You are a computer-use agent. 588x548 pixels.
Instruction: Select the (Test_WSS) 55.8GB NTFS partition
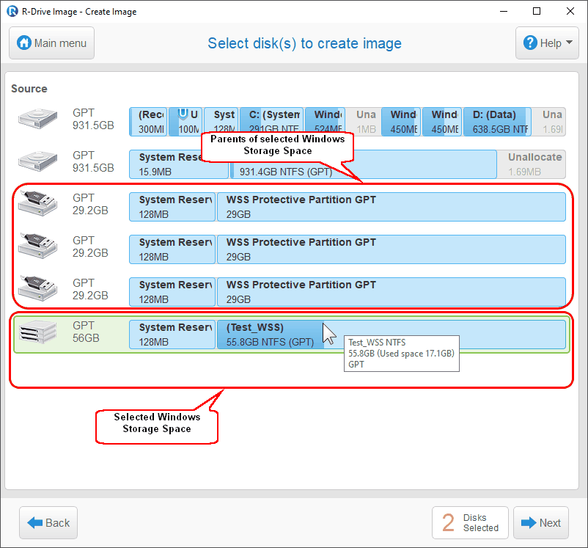391,335
